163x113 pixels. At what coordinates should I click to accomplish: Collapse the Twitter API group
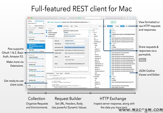coord(28,30)
